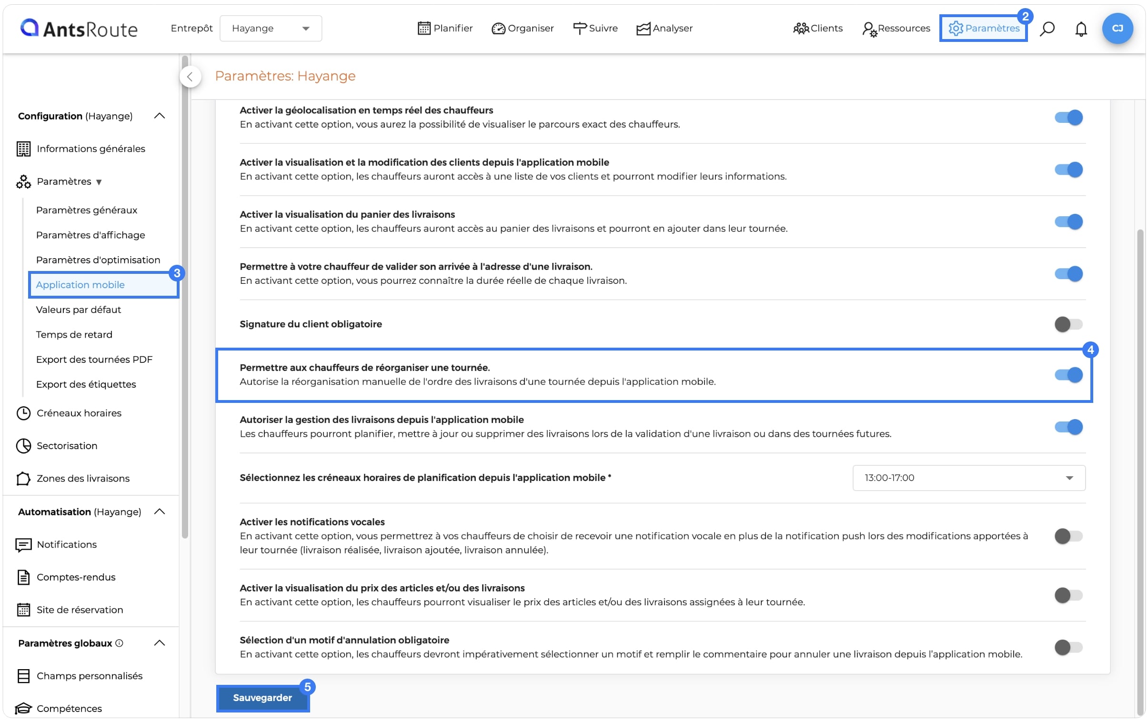1148x722 pixels.
Task: Go to Planifier menu
Action: point(445,29)
